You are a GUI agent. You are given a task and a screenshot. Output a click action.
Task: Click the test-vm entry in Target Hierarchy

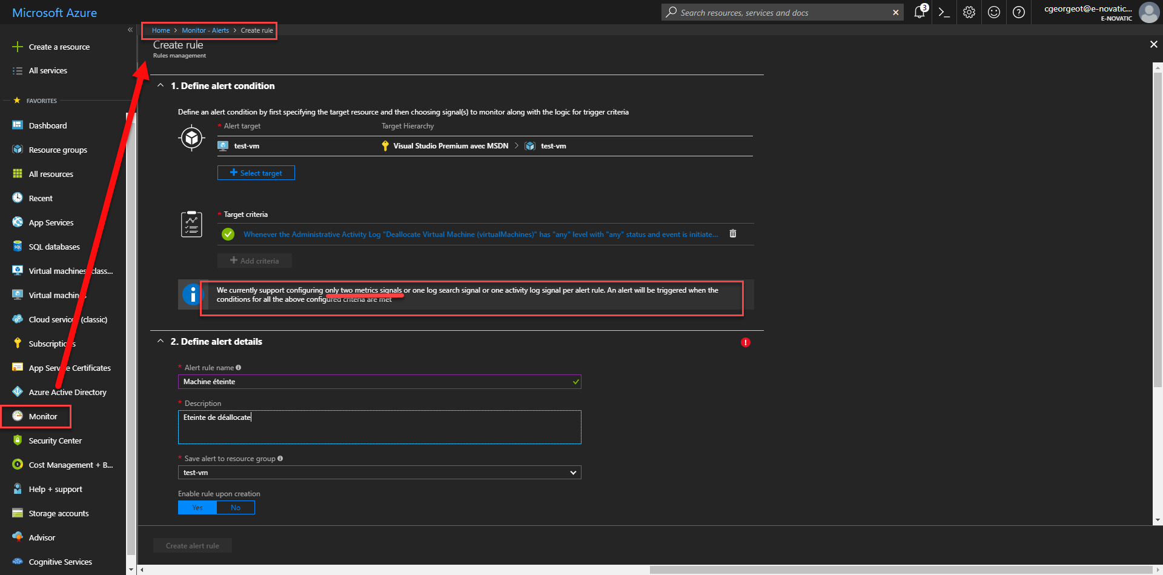tap(553, 146)
